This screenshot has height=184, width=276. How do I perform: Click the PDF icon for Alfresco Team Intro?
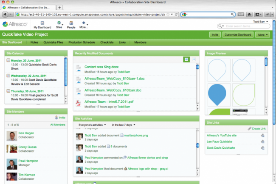point(78,103)
